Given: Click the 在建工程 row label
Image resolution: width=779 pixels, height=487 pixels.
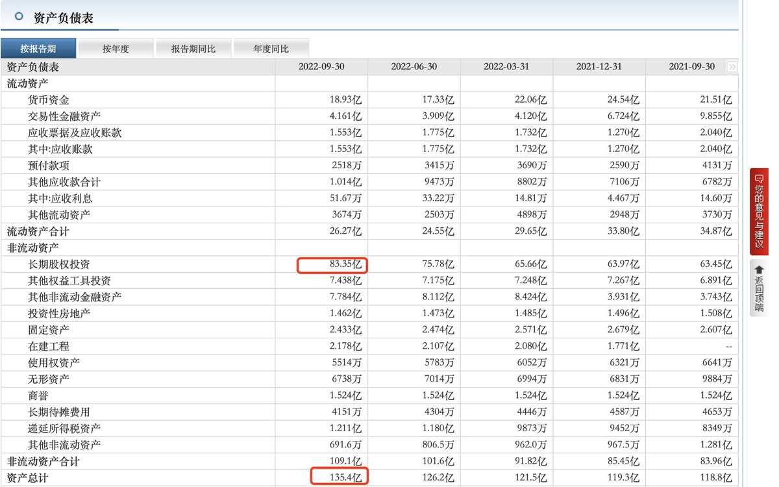Looking at the screenshot, I should point(49,346).
